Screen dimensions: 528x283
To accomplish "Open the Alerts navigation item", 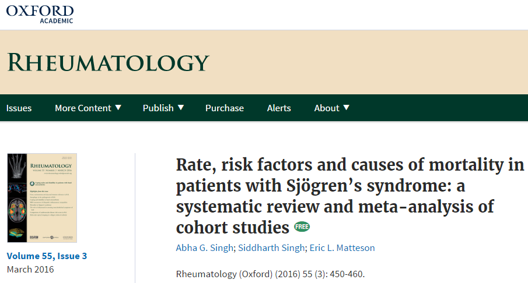I will [x=279, y=108].
